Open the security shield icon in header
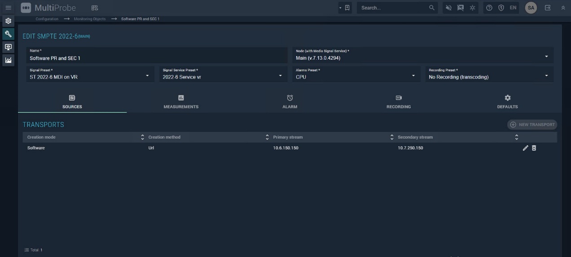 click(501, 8)
